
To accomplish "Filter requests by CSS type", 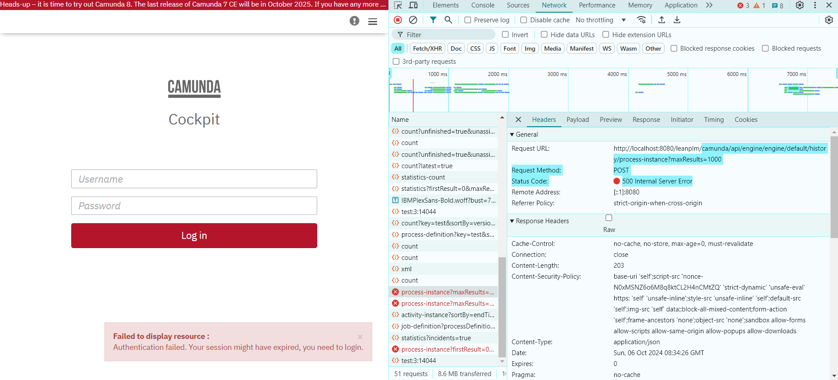I will point(475,48).
